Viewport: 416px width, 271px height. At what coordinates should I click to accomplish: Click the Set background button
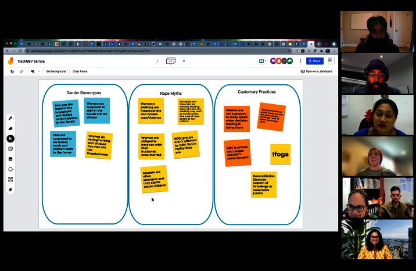click(56, 72)
